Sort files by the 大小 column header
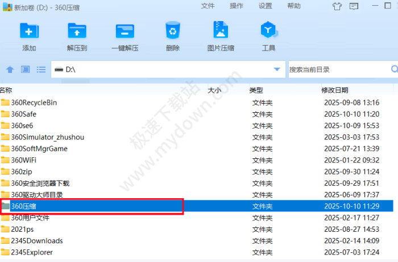Screen dimensions: 398x262 click(x=214, y=90)
